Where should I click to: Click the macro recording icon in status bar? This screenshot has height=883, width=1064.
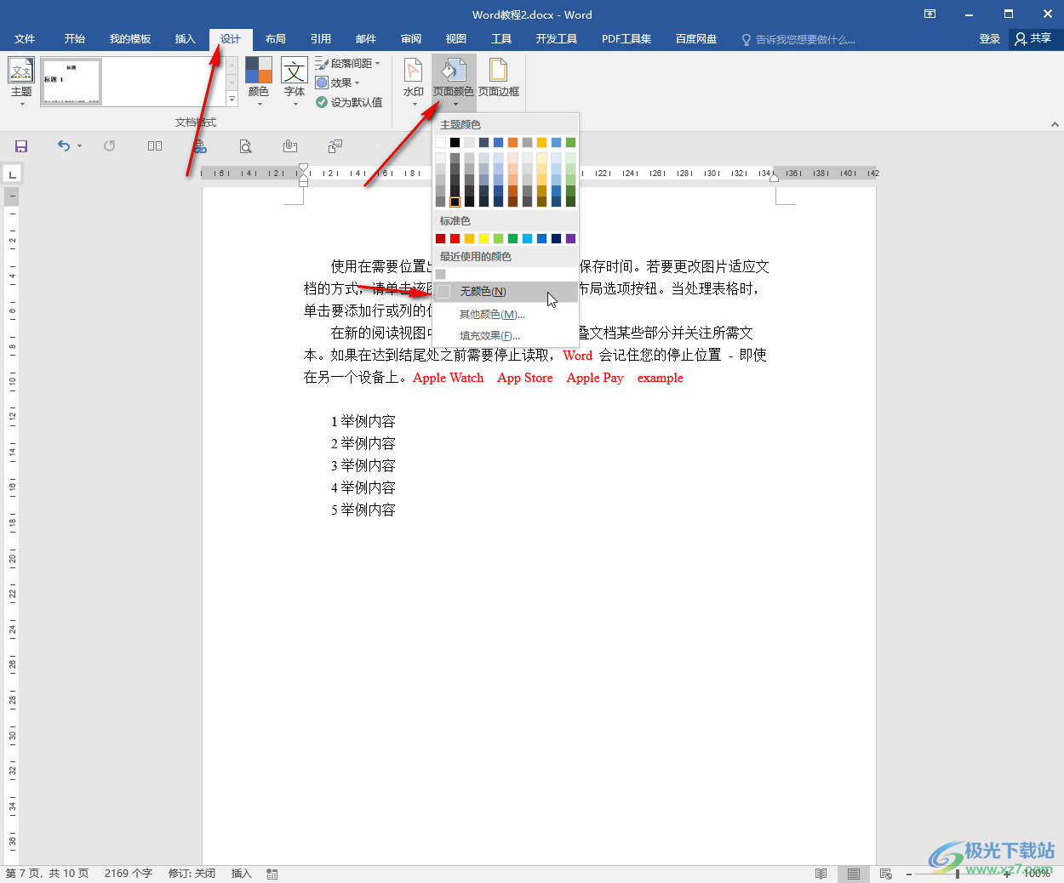(x=272, y=874)
